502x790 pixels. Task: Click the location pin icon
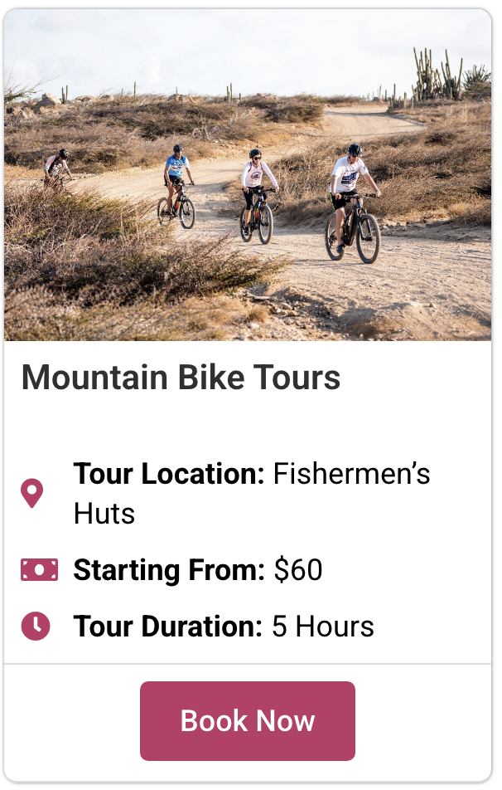pos(31,492)
